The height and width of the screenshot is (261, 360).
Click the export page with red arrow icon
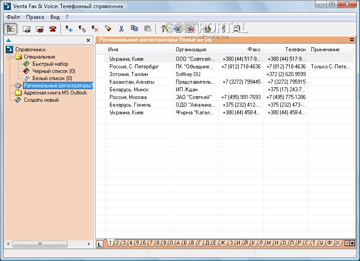191,29
